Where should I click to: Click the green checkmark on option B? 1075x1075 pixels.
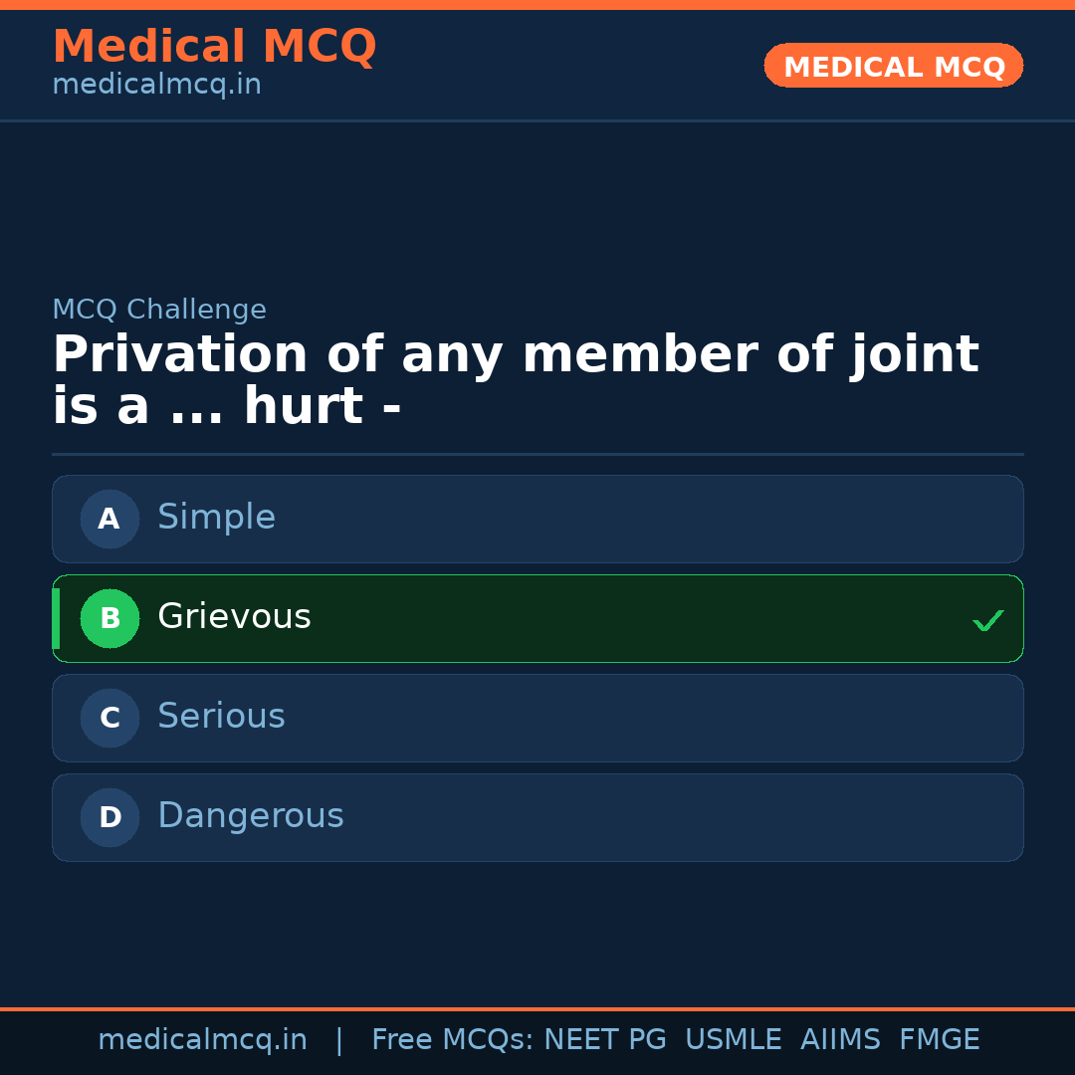[987, 620]
